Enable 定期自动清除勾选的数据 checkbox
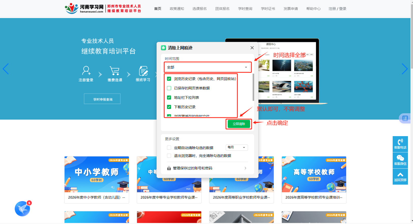This screenshot has height=224, width=413. pos(169,148)
